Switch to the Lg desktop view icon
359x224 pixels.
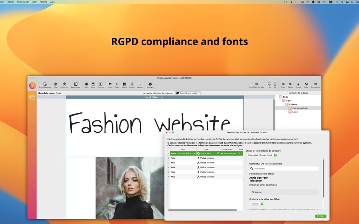pyautogui.click(x=269, y=85)
